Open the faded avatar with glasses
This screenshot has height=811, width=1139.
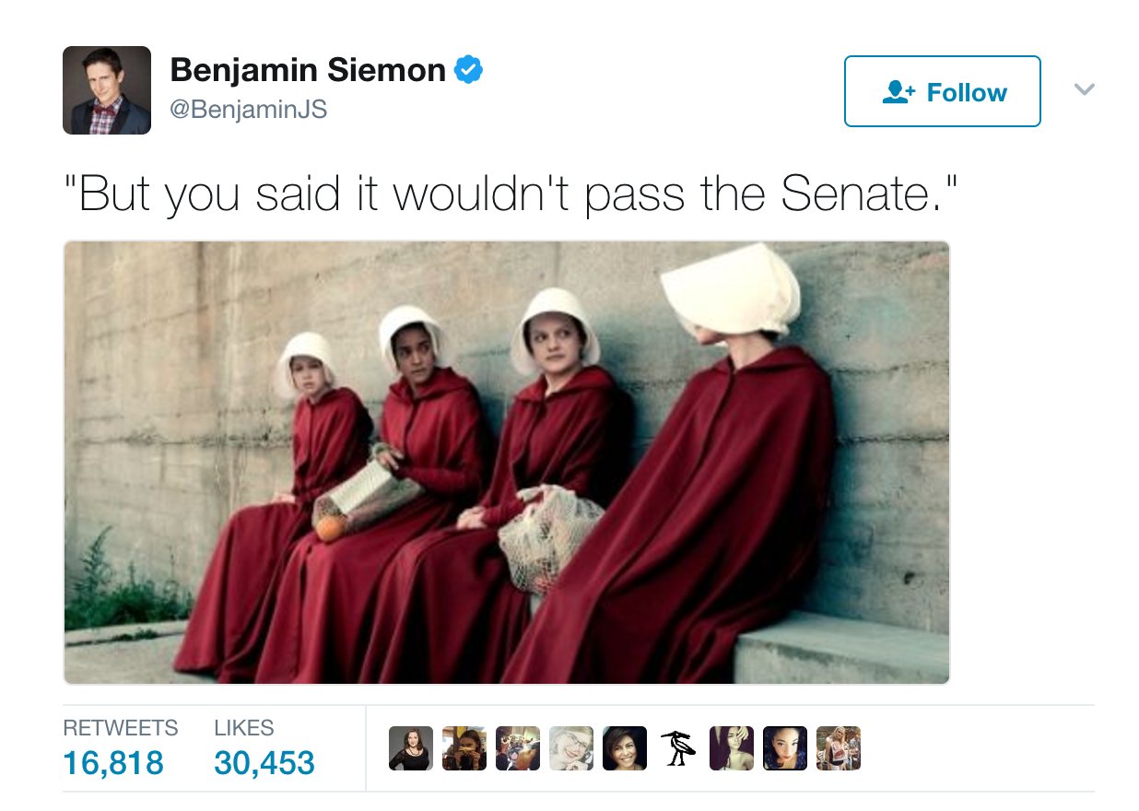click(571, 748)
